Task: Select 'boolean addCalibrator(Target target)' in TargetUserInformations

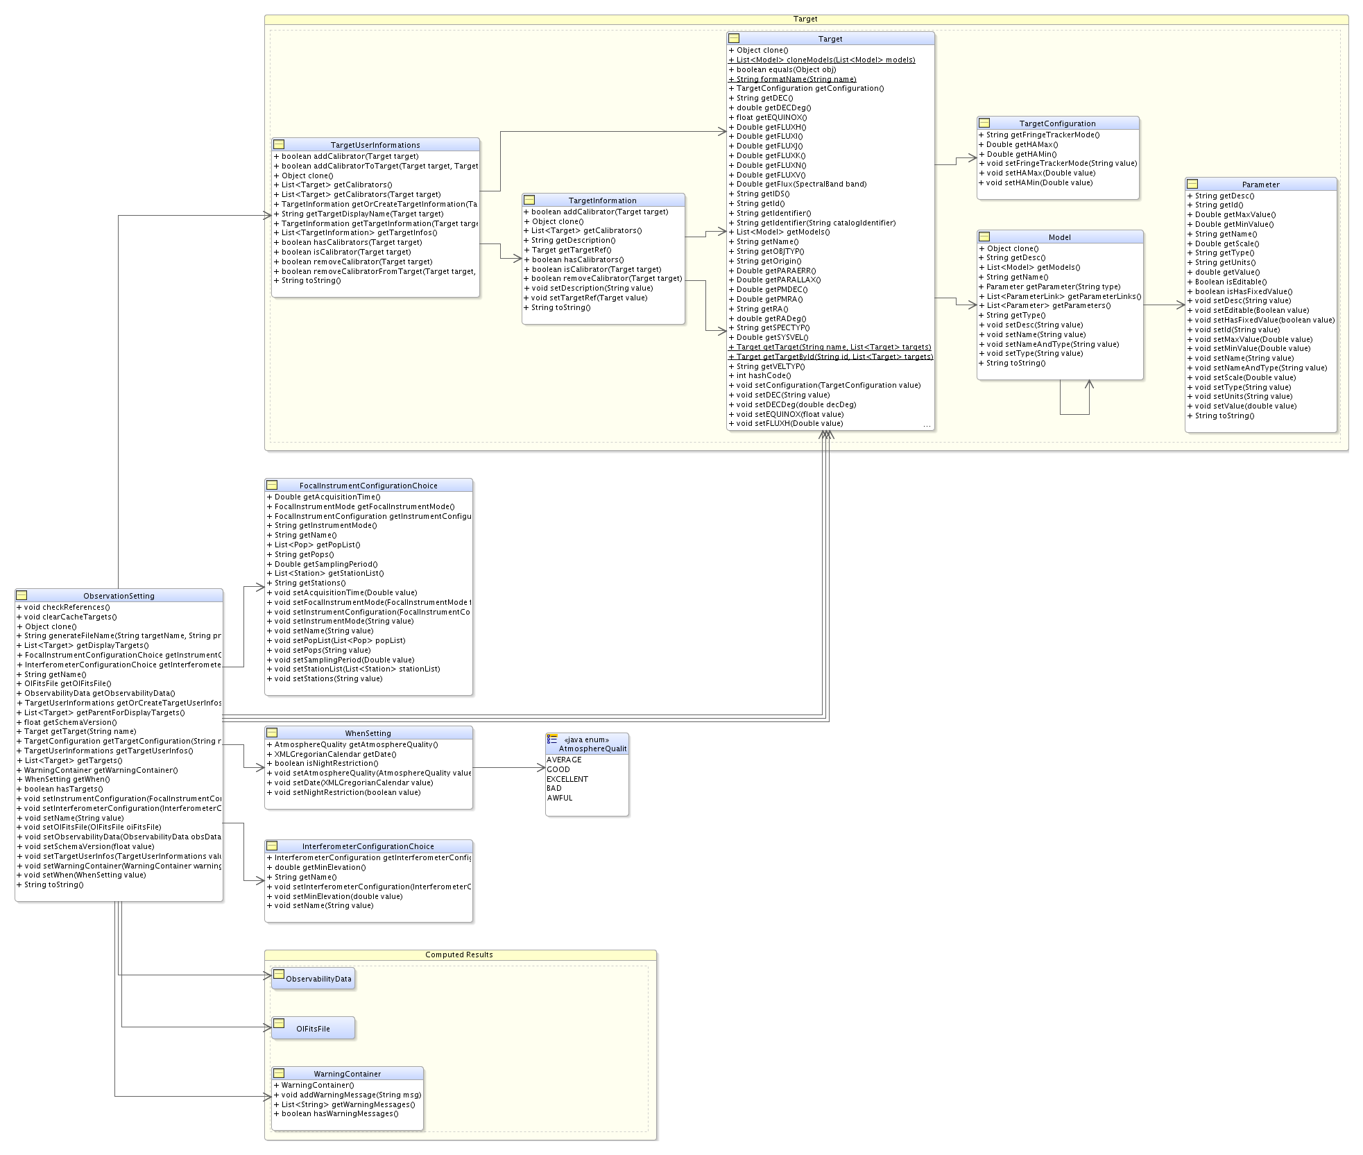Action: [346, 156]
